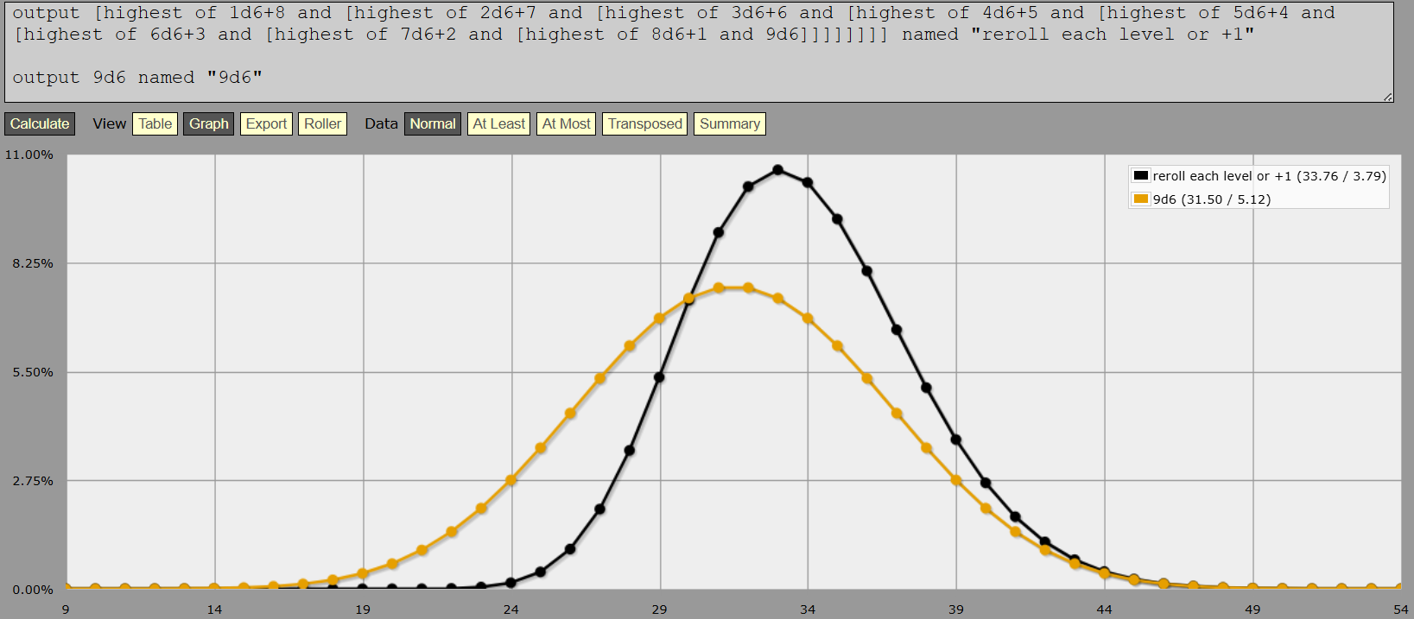Click the "View" label

tap(110, 124)
